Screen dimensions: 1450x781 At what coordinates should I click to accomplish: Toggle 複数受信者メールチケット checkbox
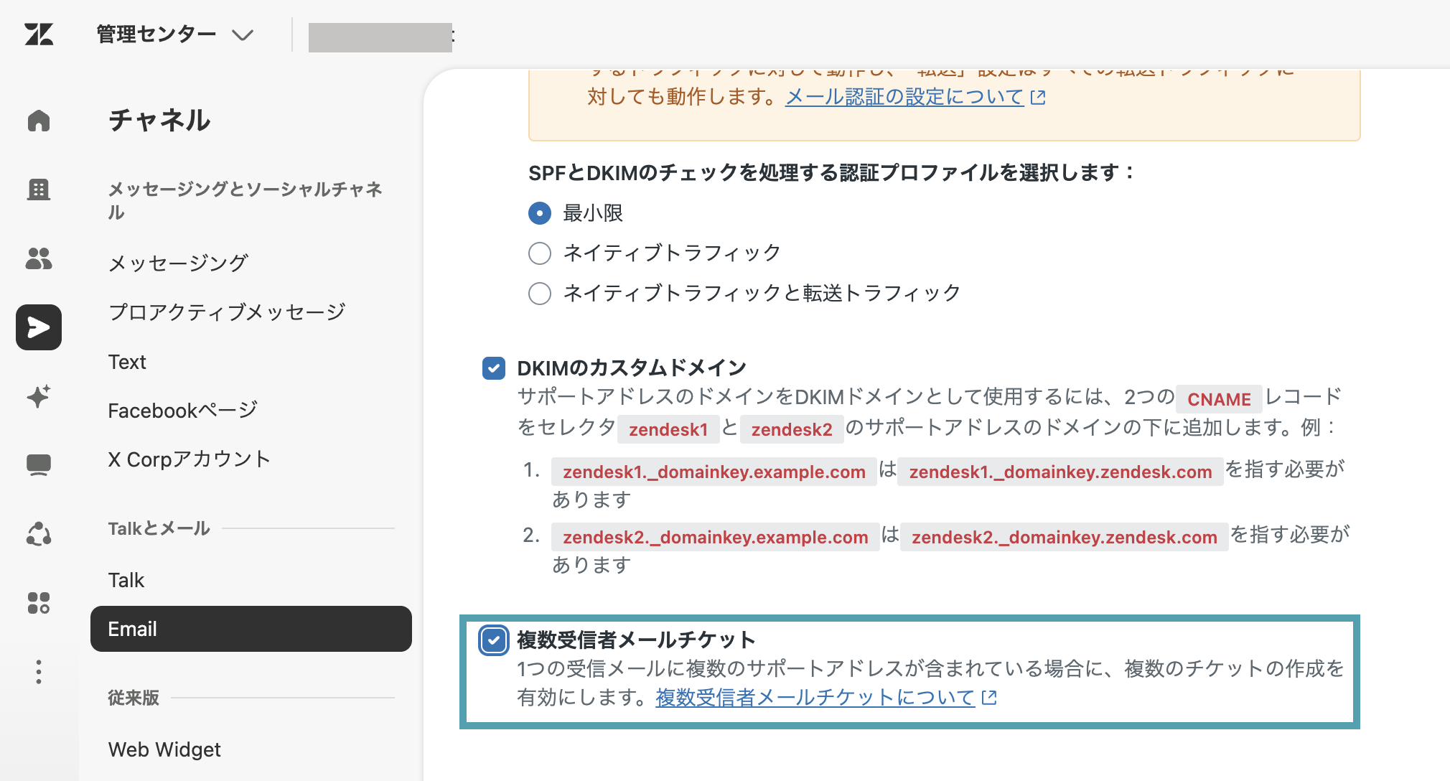click(x=494, y=640)
